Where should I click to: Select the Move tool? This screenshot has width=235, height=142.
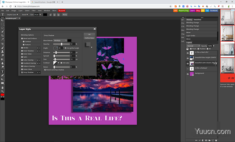(x=2, y=20)
